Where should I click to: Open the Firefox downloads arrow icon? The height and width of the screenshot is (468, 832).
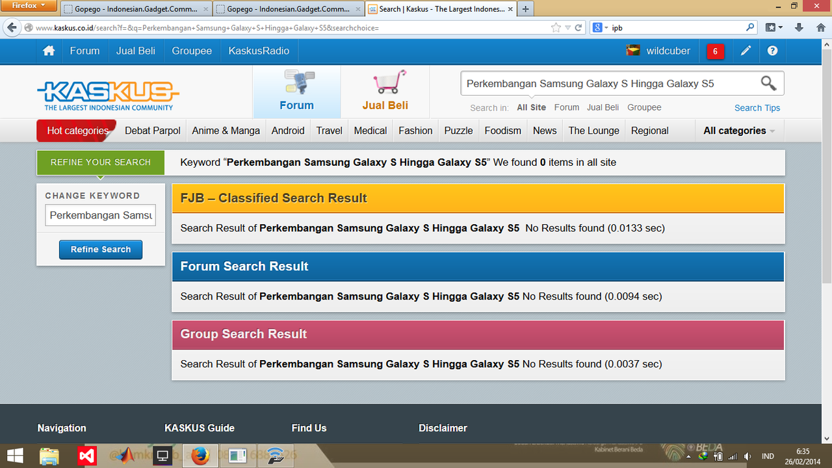click(x=799, y=28)
